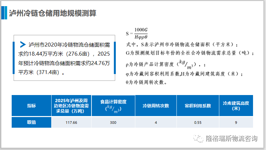Click row label cell 取值
This screenshot has width=266, height=150.
tap(31, 122)
